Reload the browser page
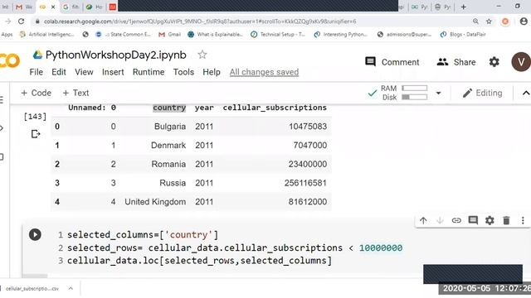This screenshot has width=531, height=298. coord(21,22)
